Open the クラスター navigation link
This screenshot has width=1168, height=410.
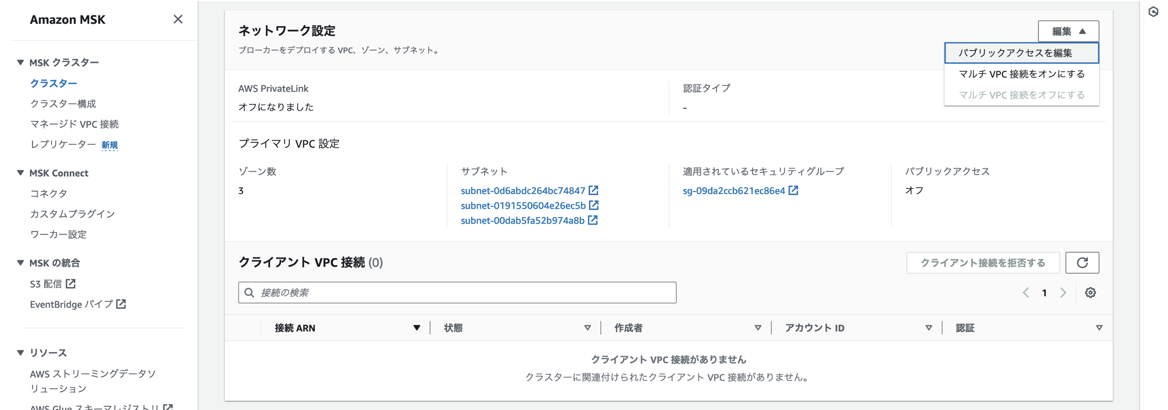54,83
